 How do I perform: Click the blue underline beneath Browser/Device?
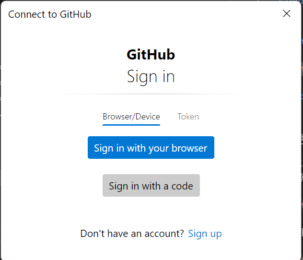coord(131,125)
